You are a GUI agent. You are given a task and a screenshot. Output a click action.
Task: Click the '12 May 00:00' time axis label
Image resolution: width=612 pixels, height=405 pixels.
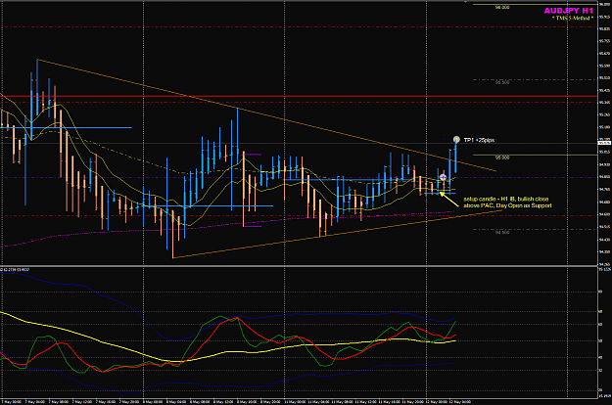437,401
